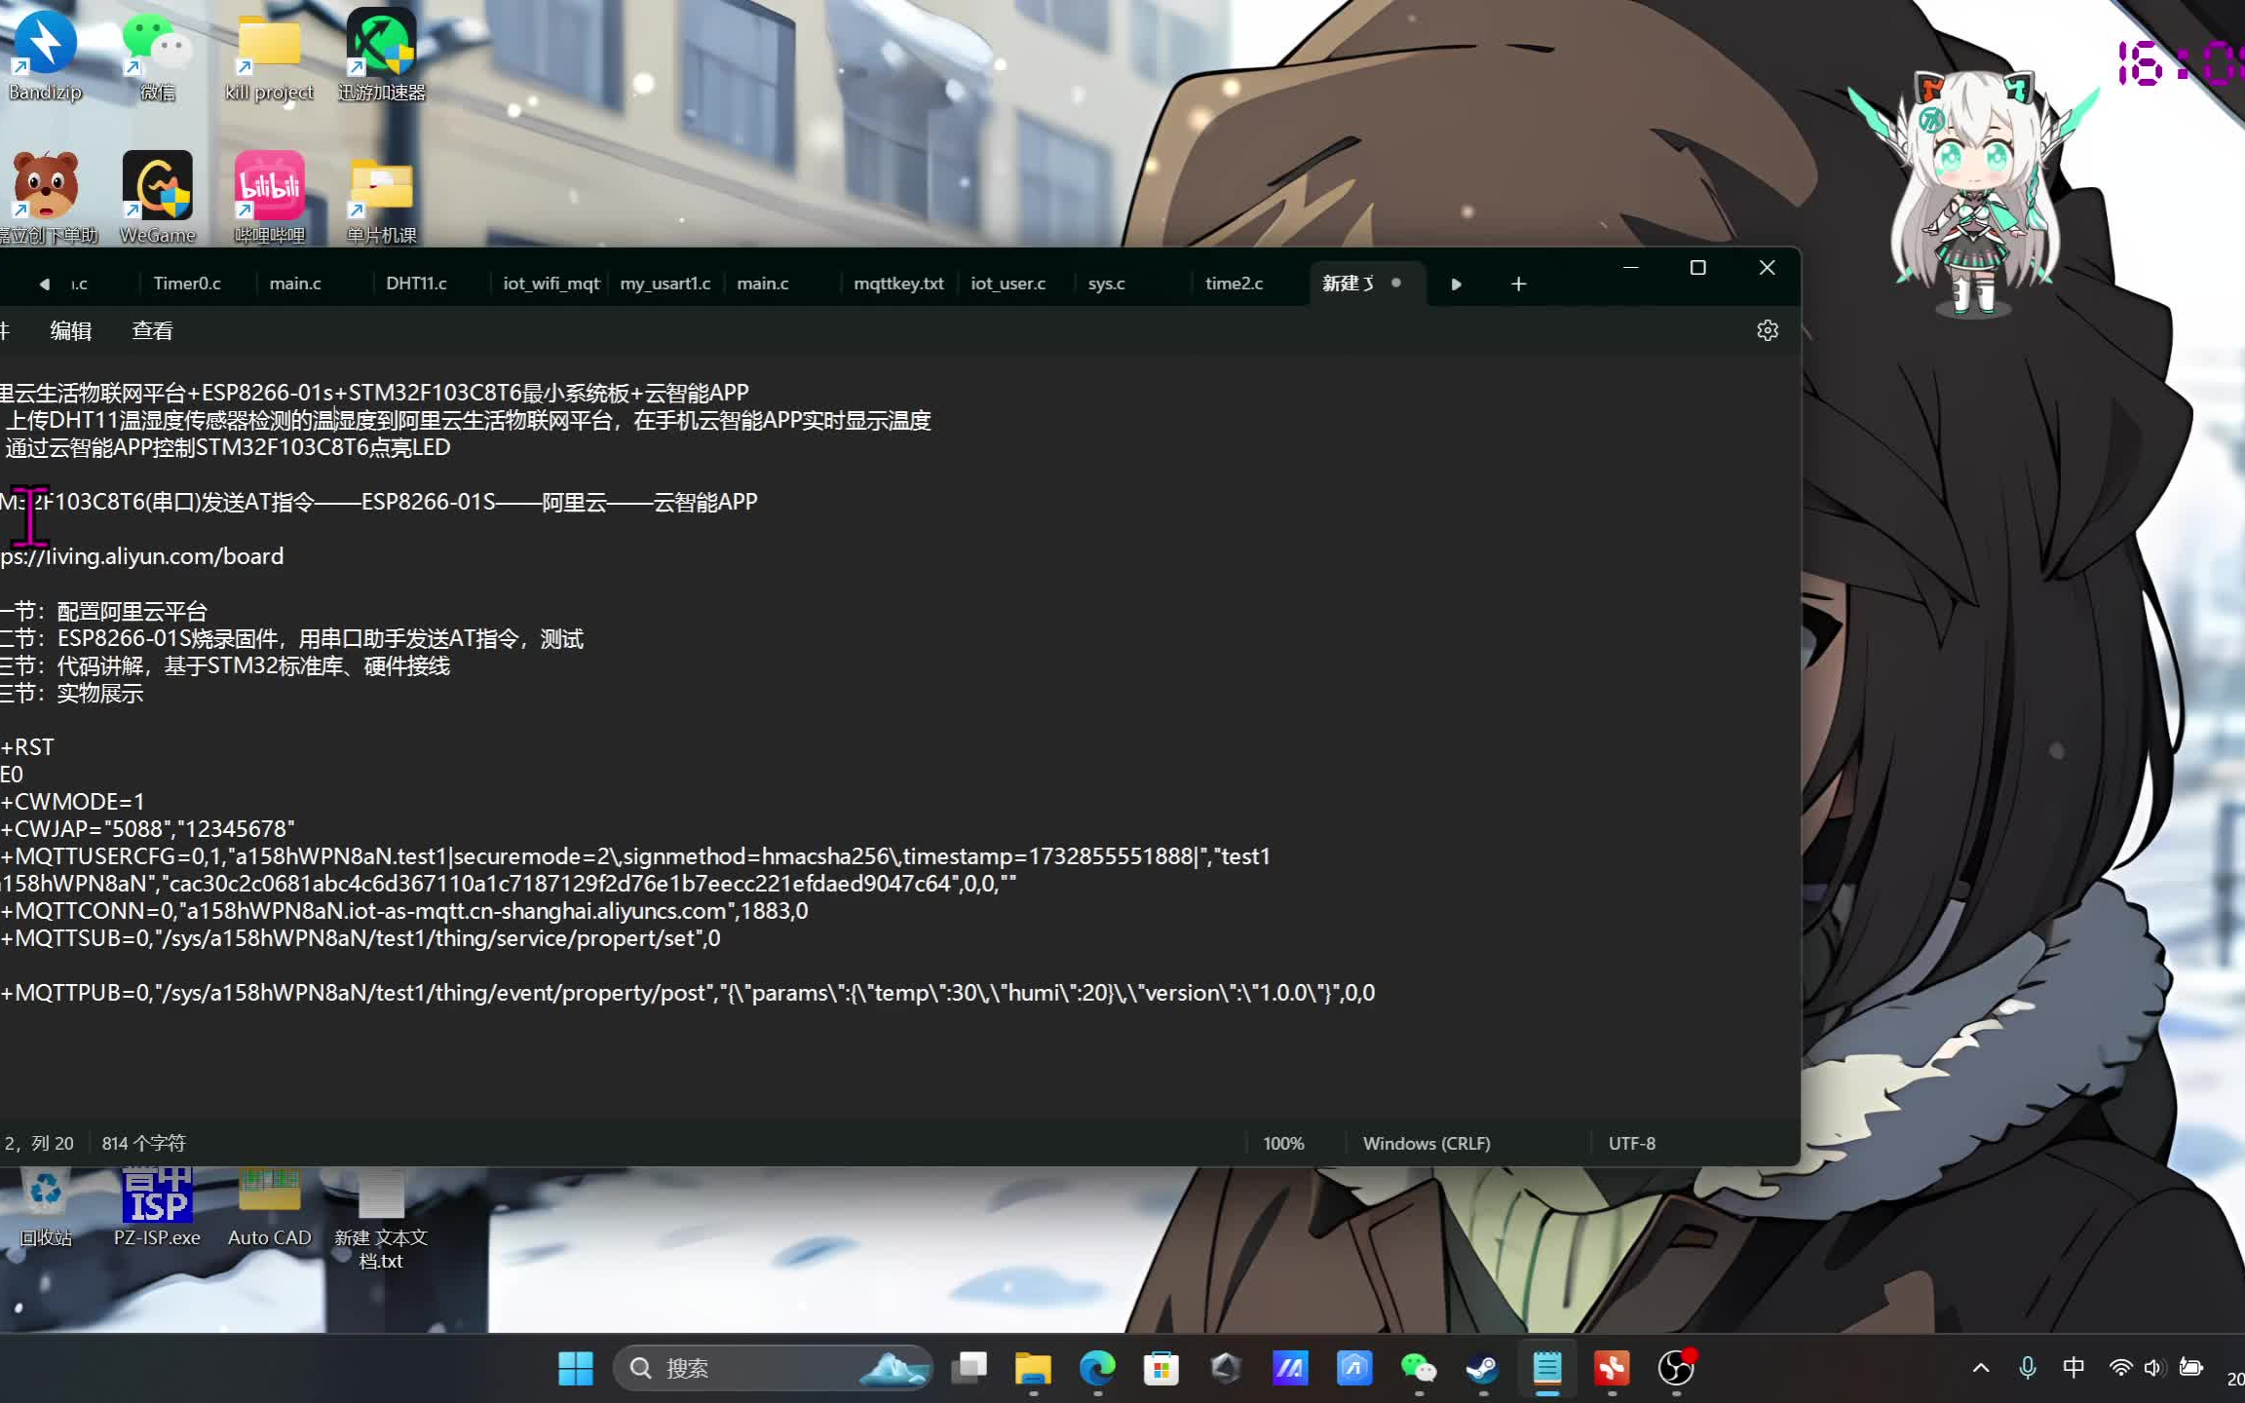This screenshot has width=2245, height=1403.
Task: Click the chibi desktop mascot widget
Action: 1972,195
